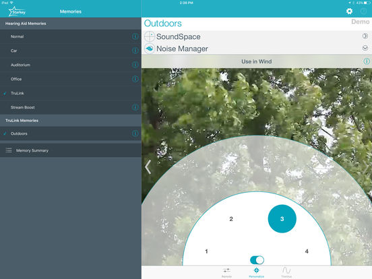Switch to the Remote tab
372x279 pixels.
coord(226,272)
